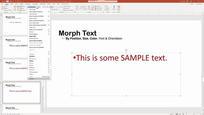Choose Source Sans Pro Semibold font
Screen dimensions: 204x115
click(39, 48)
